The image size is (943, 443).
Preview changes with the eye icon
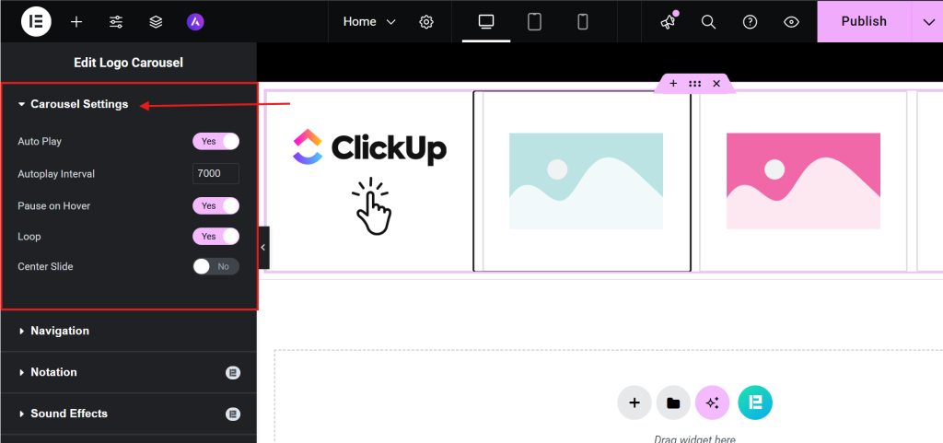click(791, 21)
